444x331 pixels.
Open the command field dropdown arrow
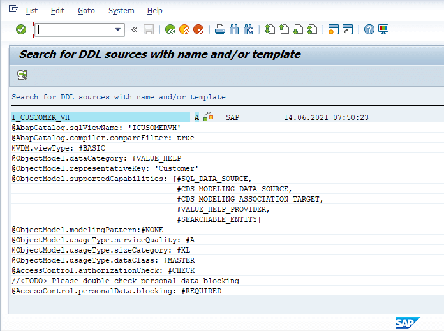tap(118, 29)
